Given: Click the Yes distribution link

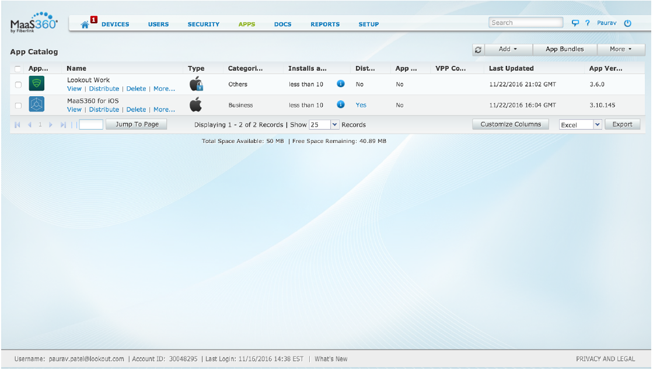Looking at the screenshot, I should click(x=361, y=105).
